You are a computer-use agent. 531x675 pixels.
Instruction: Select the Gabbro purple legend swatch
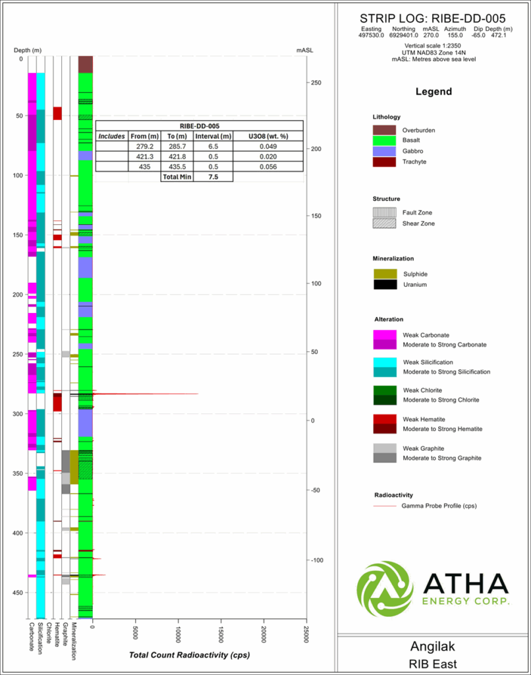(x=385, y=151)
